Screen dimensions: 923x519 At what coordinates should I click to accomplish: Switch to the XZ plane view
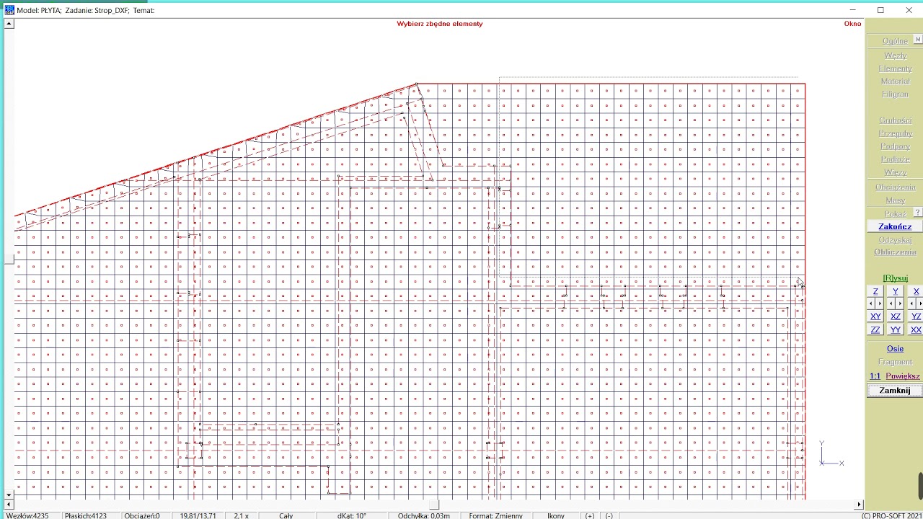tap(896, 316)
